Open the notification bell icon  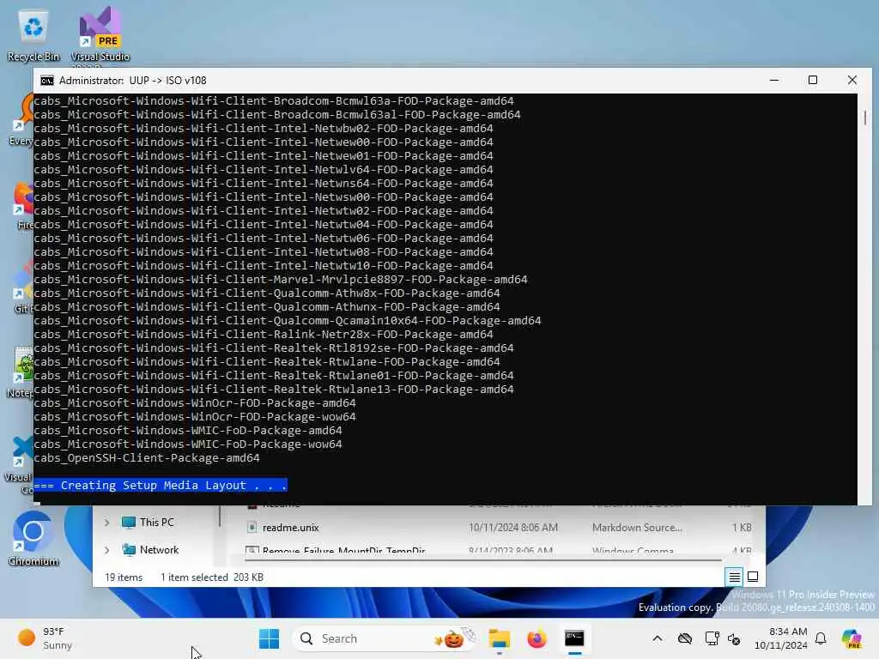click(821, 638)
